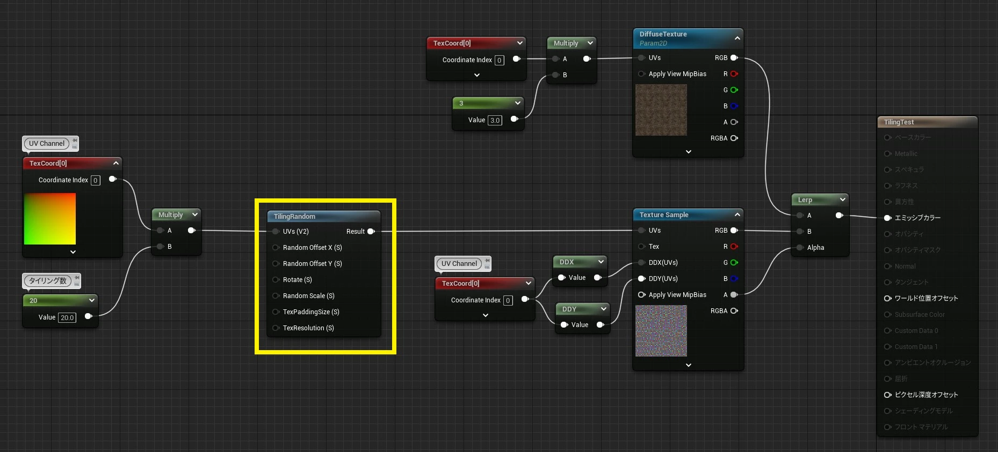Click the Tex input pin on Texture Sample
The width and height of the screenshot is (998, 452).
[641, 247]
